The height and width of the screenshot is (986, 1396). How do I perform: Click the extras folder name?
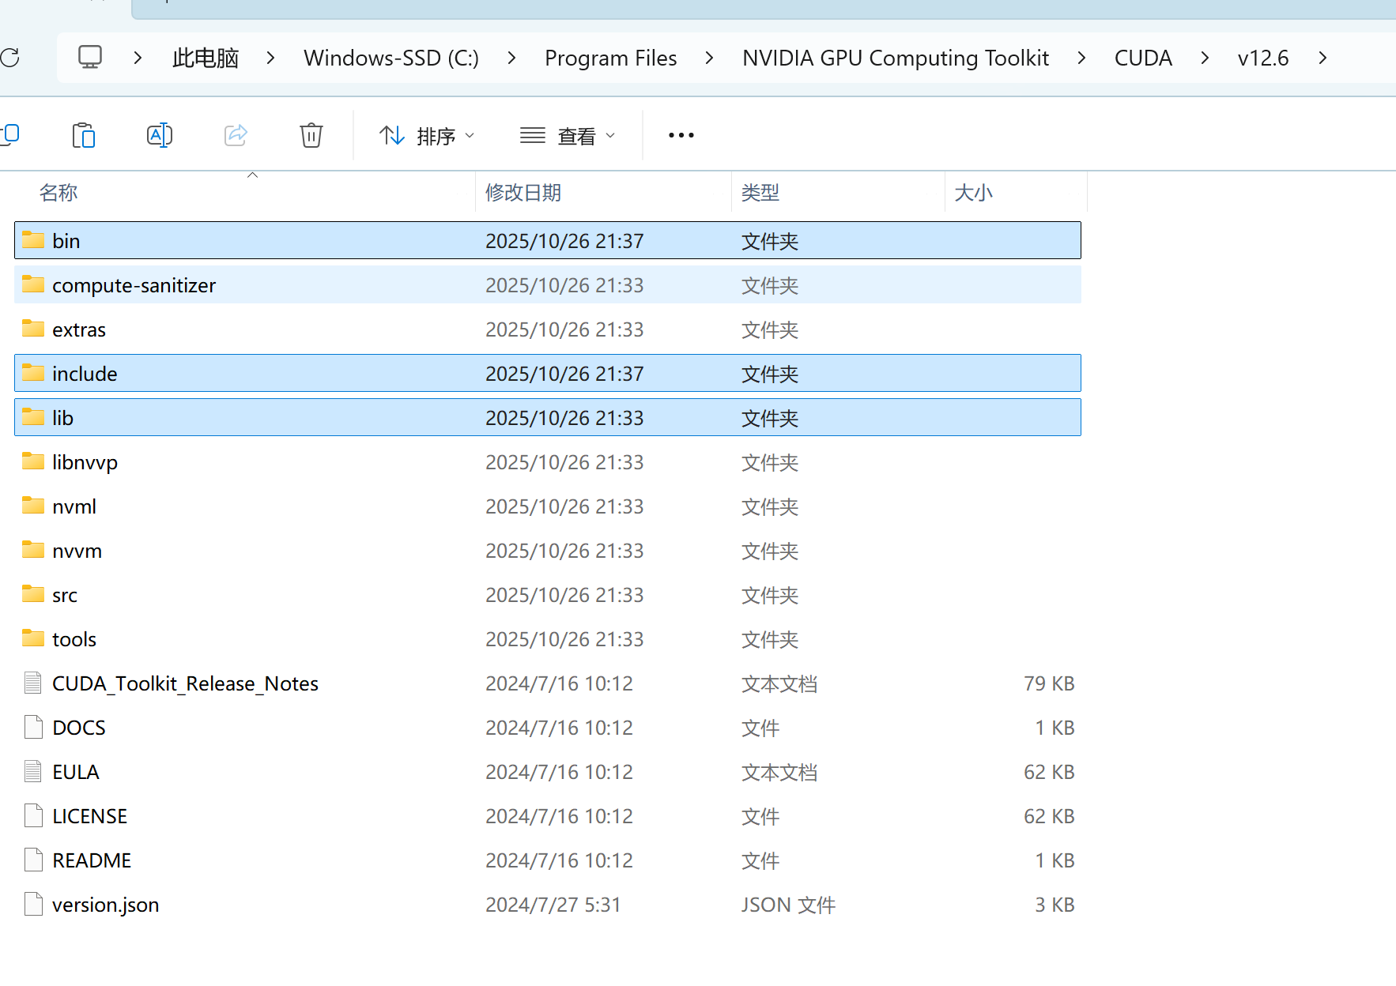tap(79, 329)
